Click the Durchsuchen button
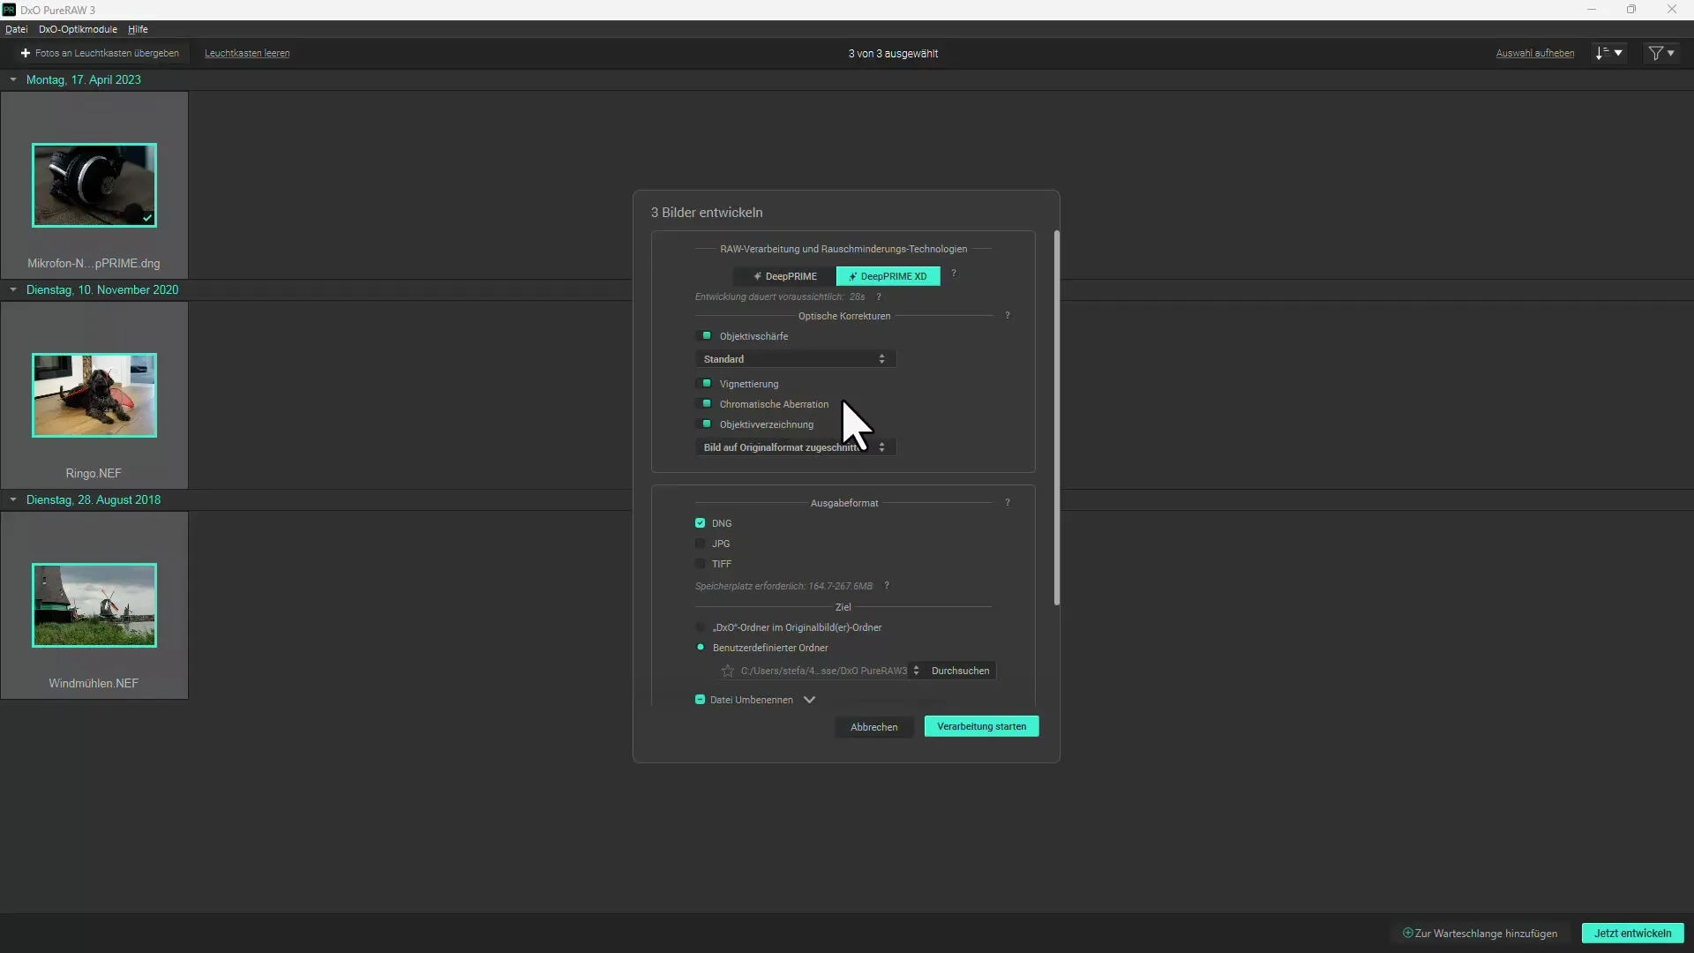Screen dimensions: 1694x953 960,671
